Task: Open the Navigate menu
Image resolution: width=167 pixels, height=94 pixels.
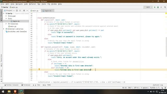Action: [x=19, y=4]
